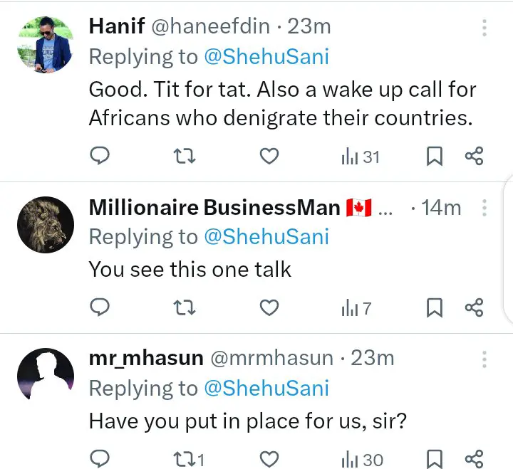Open more options for mr_mhasun's tweet
Viewport: 513px width, 469px height.
pos(484,358)
